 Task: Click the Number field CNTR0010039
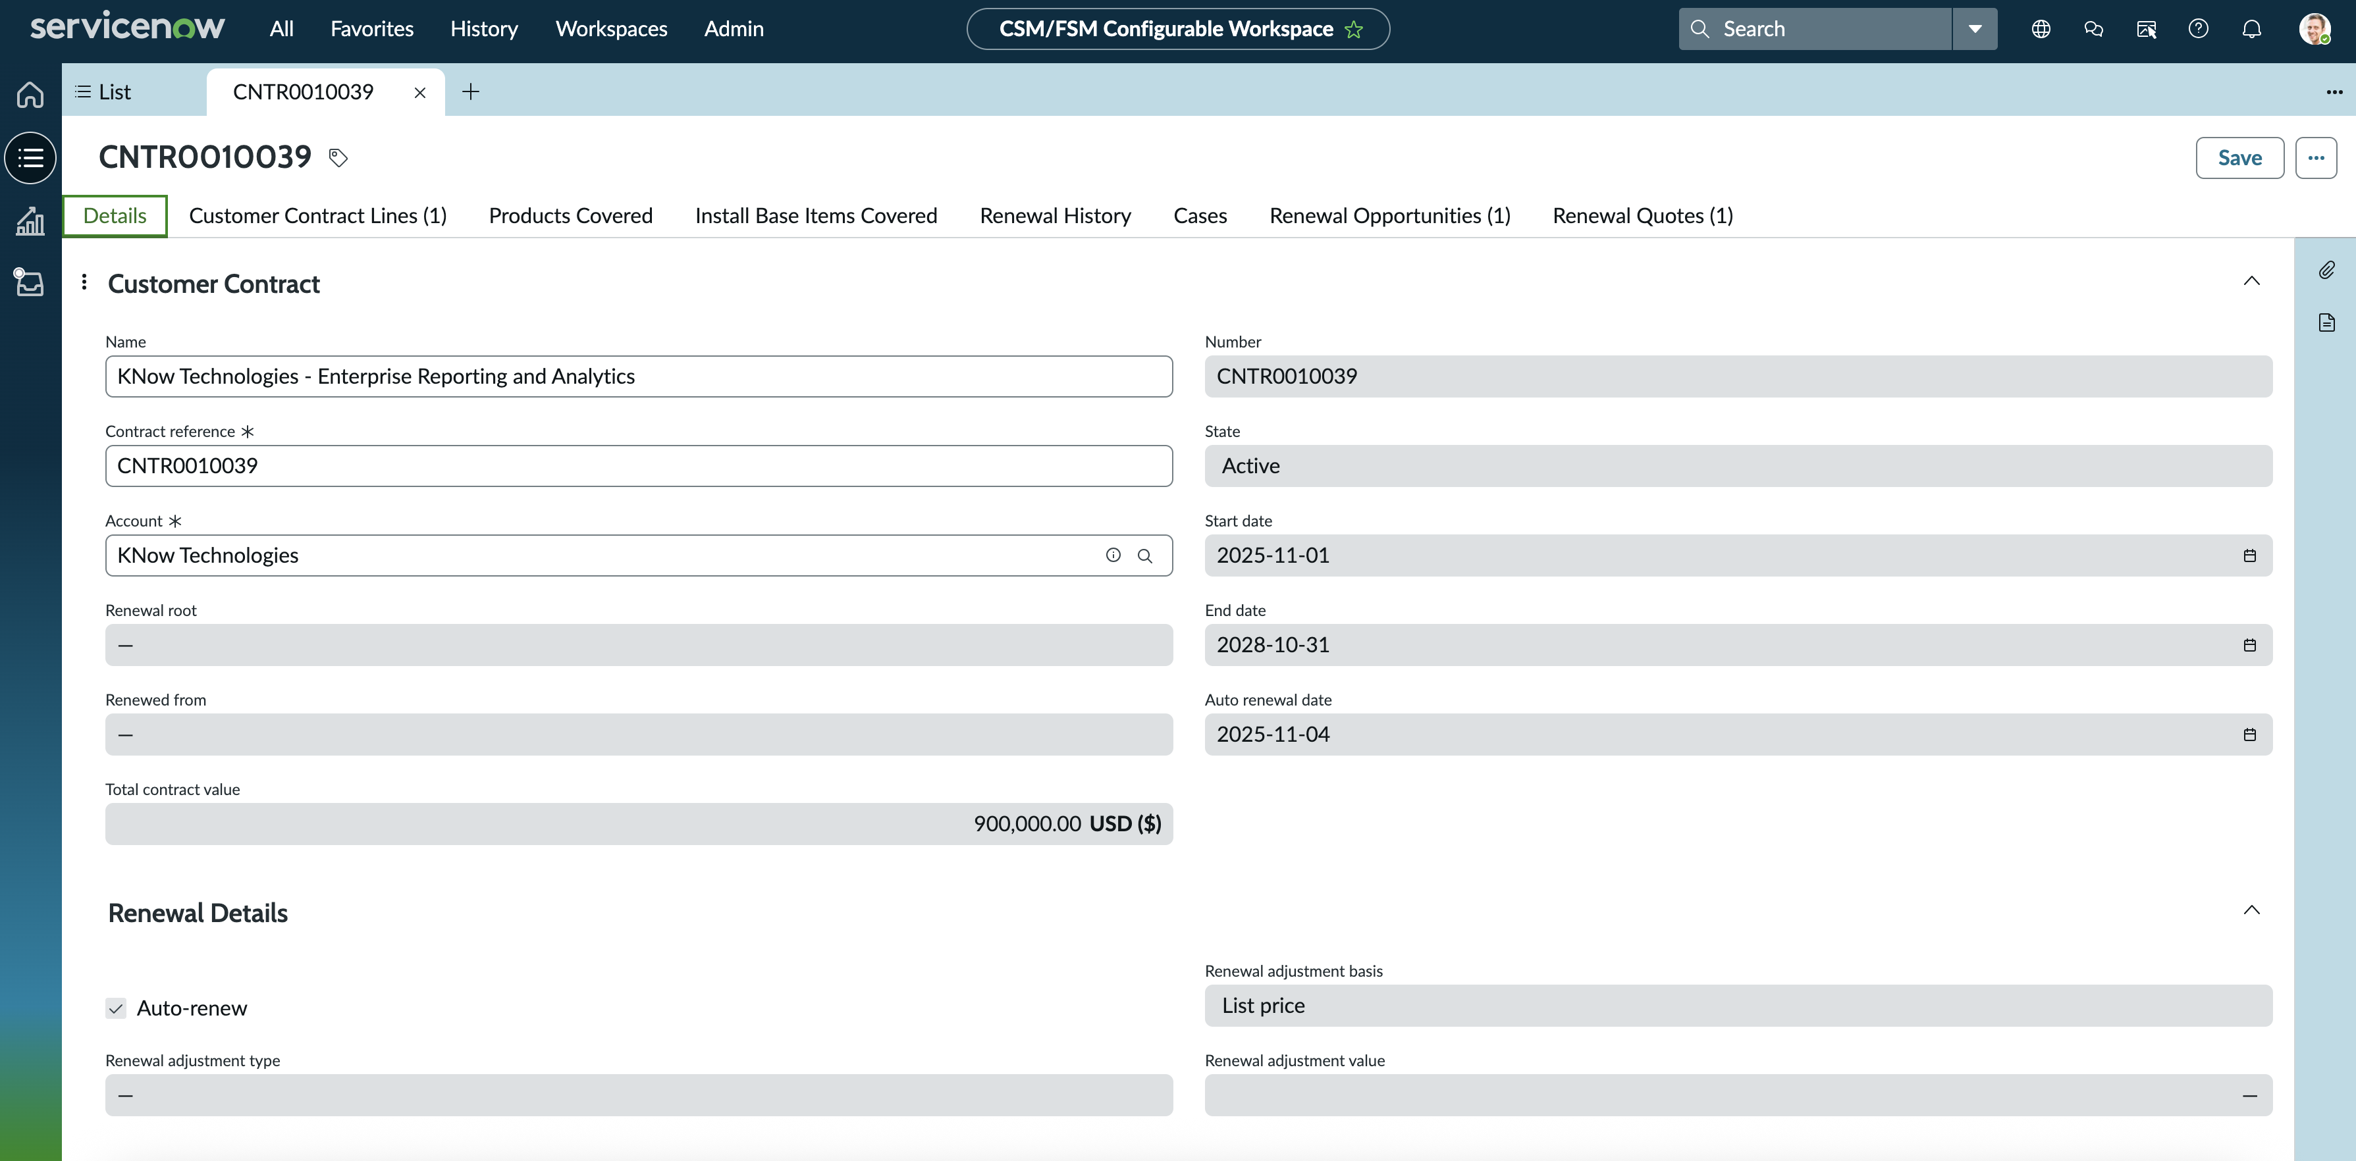(1738, 376)
